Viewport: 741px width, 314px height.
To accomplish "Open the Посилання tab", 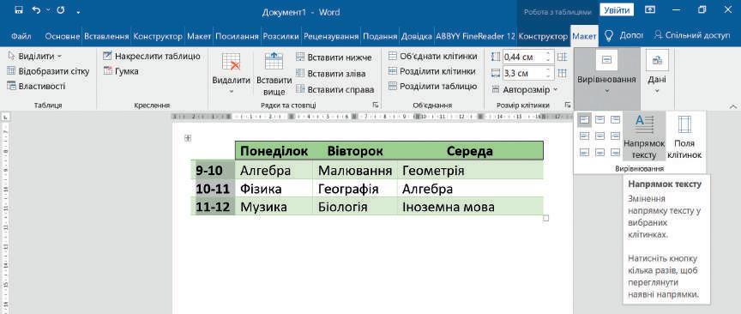I will pos(237,36).
